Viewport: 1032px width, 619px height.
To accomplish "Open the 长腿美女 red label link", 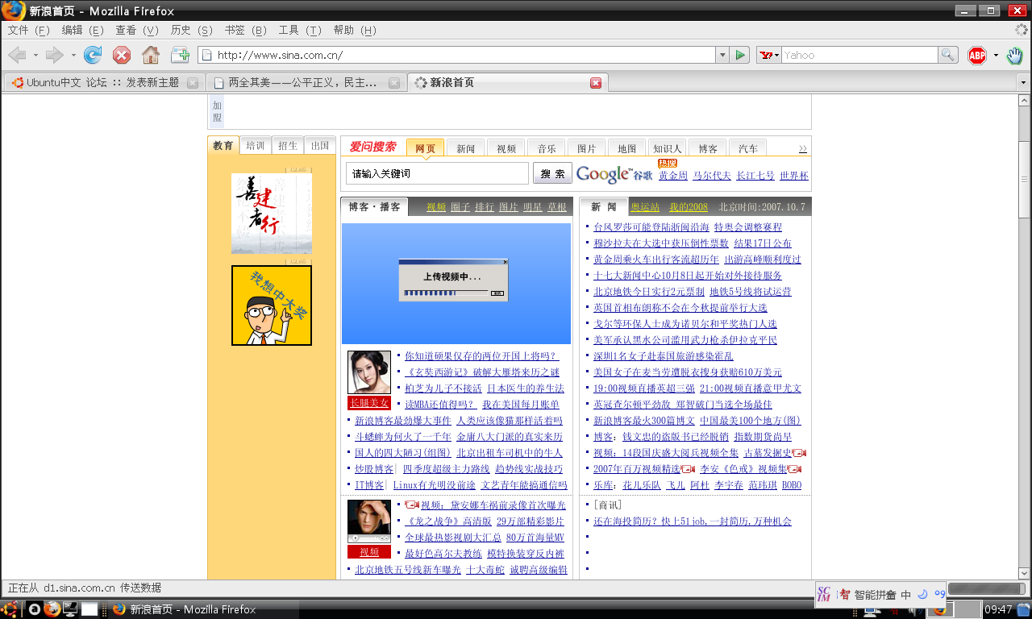I will [x=369, y=402].
